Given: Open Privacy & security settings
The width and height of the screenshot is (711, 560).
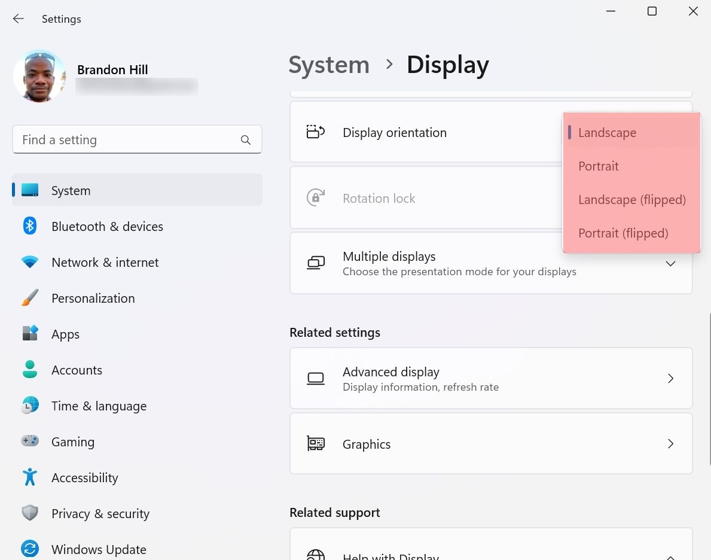Looking at the screenshot, I should pos(100,513).
